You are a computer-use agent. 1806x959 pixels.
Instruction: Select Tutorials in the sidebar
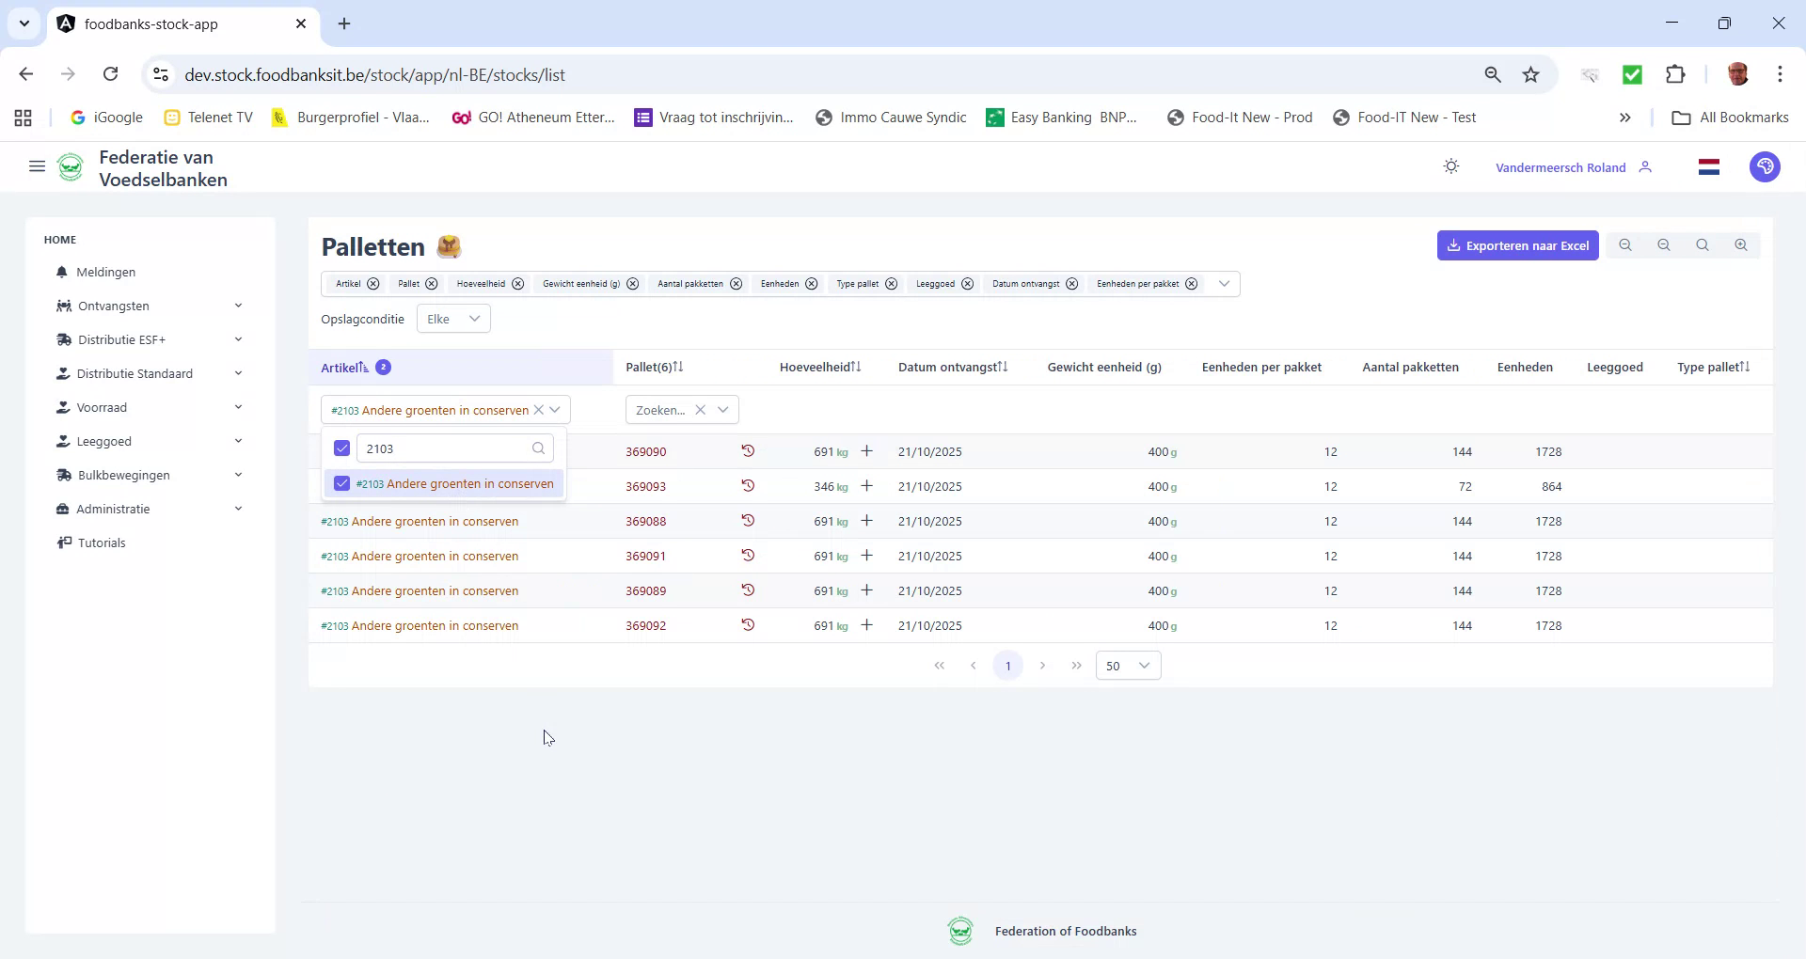(102, 542)
